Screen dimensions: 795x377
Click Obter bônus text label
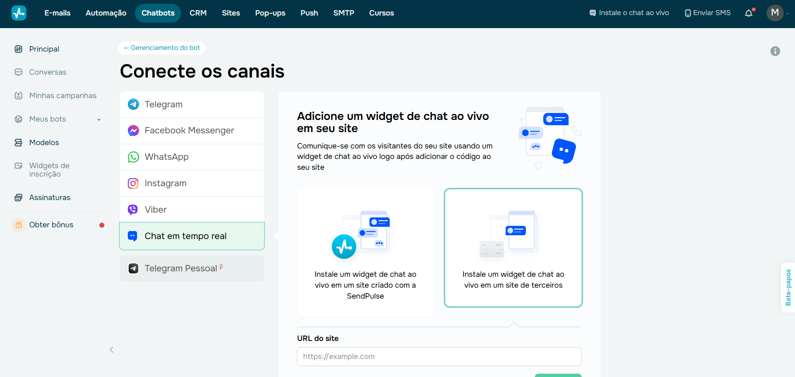pyautogui.click(x=51, y=225)
